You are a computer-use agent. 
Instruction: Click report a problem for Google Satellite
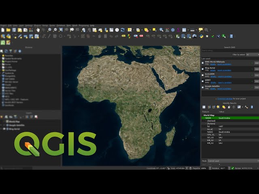pyautogui.click(x=224, y=89)
